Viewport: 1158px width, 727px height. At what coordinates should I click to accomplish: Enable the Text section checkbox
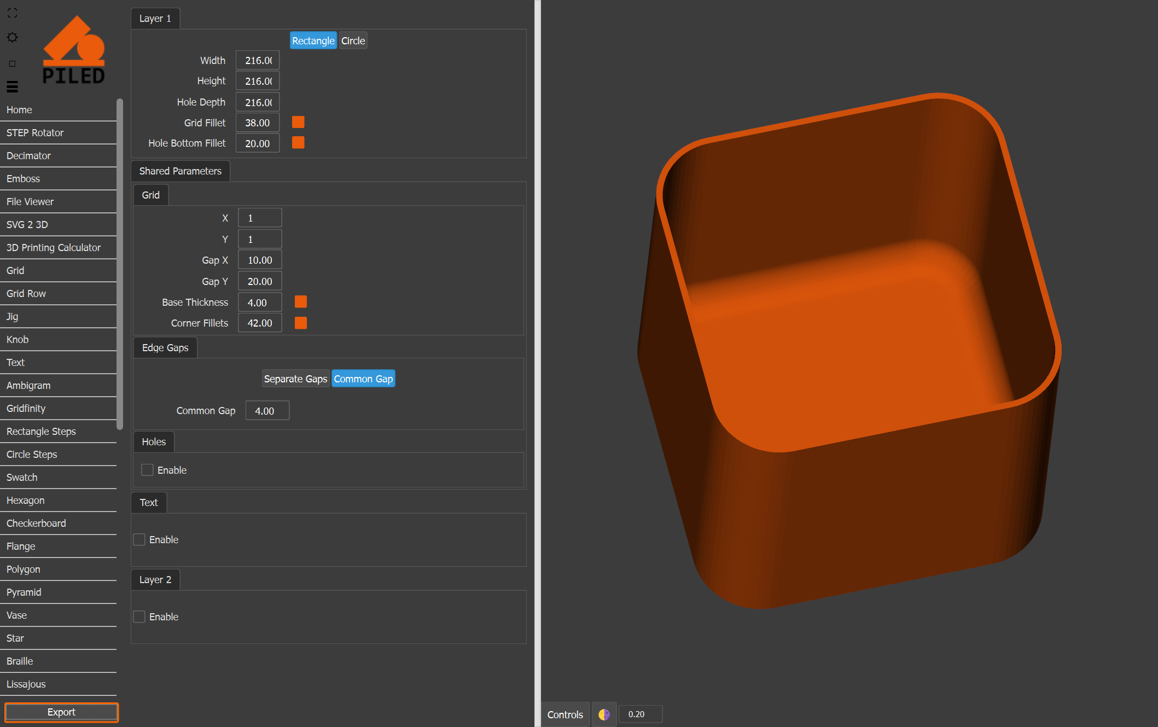tap(139, 539)
